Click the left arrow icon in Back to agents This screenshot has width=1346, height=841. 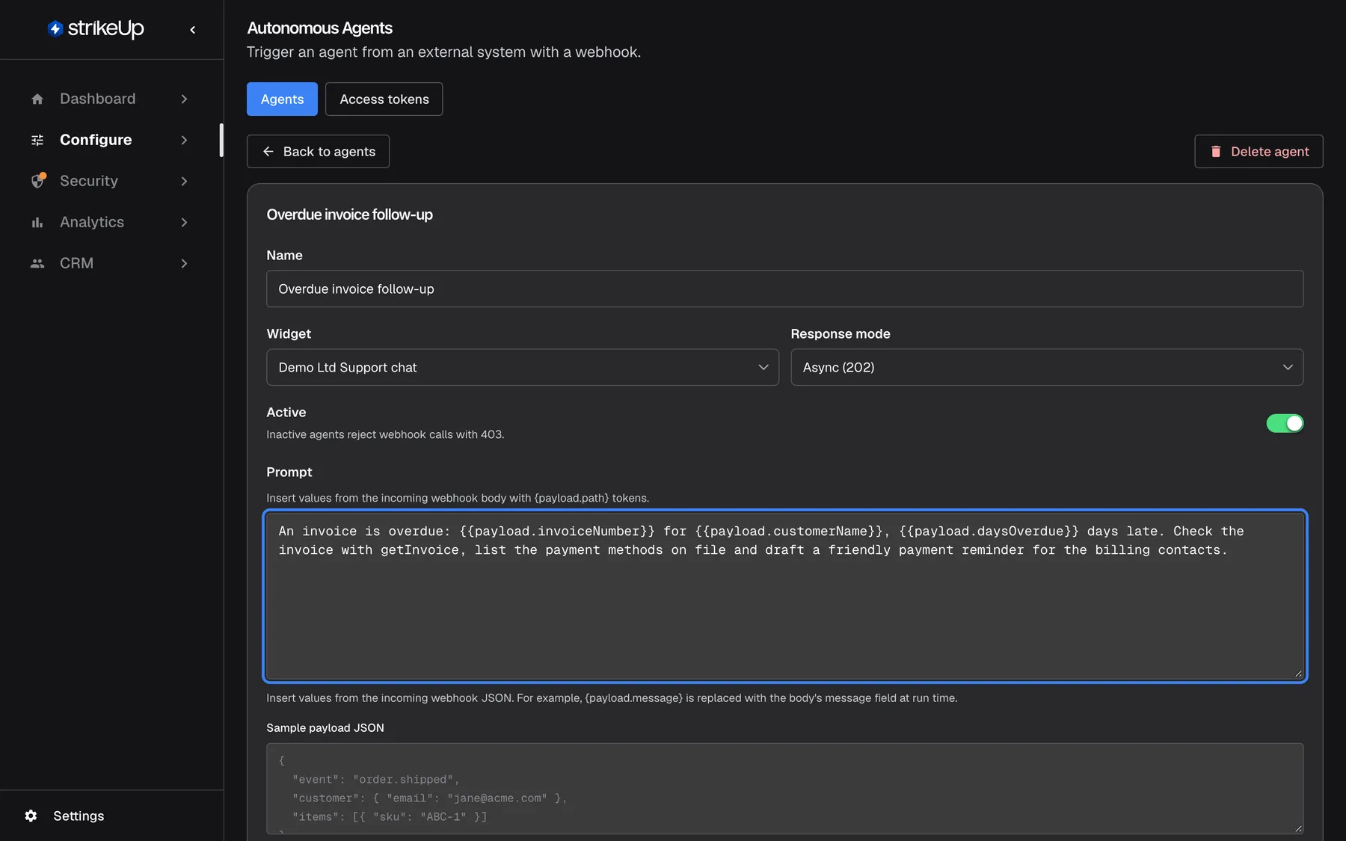point(268,152)
